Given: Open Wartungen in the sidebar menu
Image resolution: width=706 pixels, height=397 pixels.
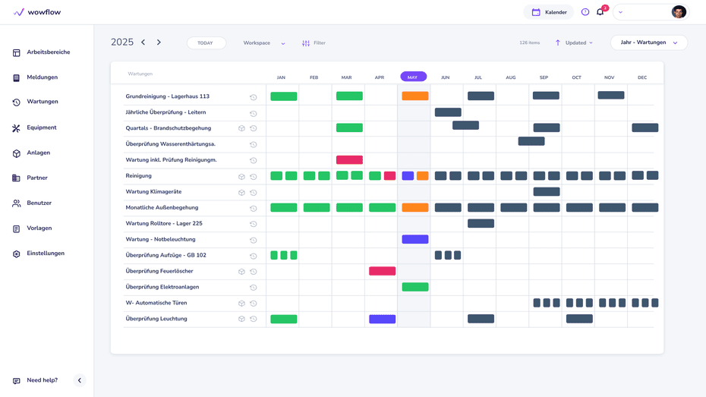Looking at the screenshot, I should [42, 102].
